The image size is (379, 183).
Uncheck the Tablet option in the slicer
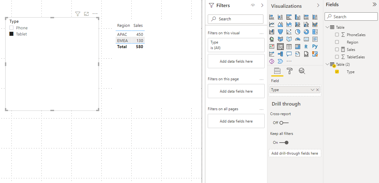11,34
